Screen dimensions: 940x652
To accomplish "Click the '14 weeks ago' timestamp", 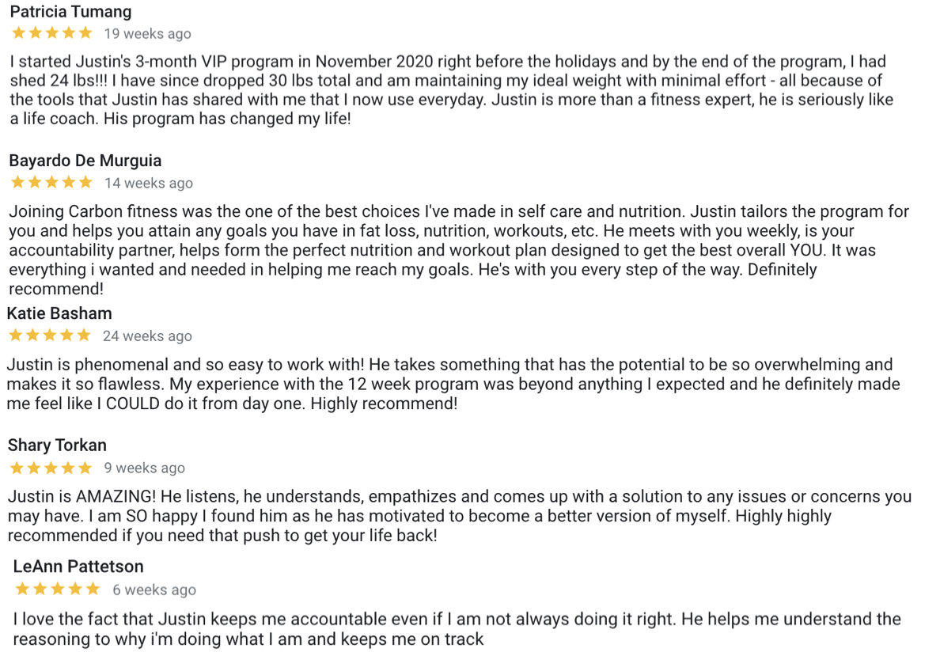I will pos(149,183).
